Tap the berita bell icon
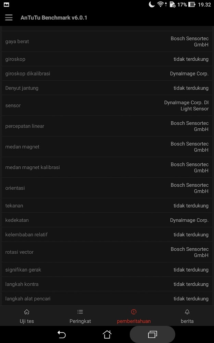The image size is (214, 343). click(x=187, y=312)
